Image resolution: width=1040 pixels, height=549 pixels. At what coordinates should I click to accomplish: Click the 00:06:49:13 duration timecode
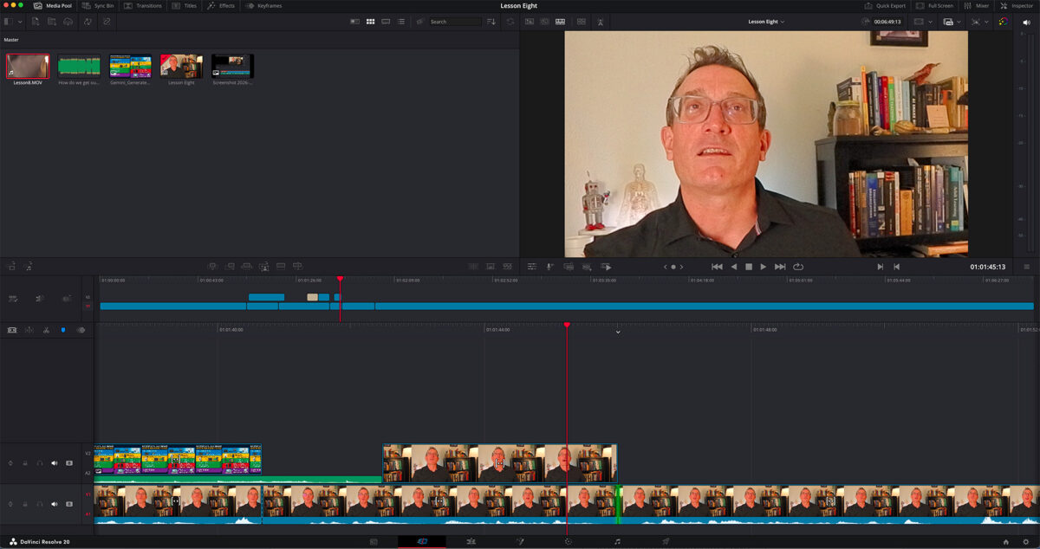point(887,22)
